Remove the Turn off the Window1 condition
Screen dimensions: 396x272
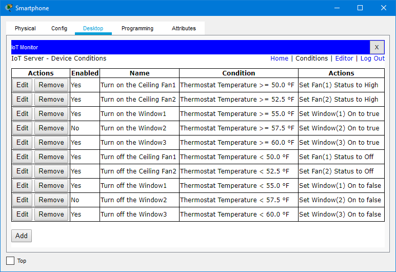point(51,186)
